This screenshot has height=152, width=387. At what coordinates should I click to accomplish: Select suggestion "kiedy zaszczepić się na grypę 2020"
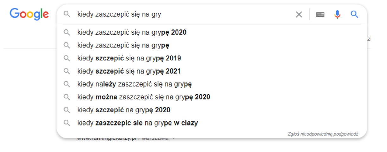click(132, 32)
